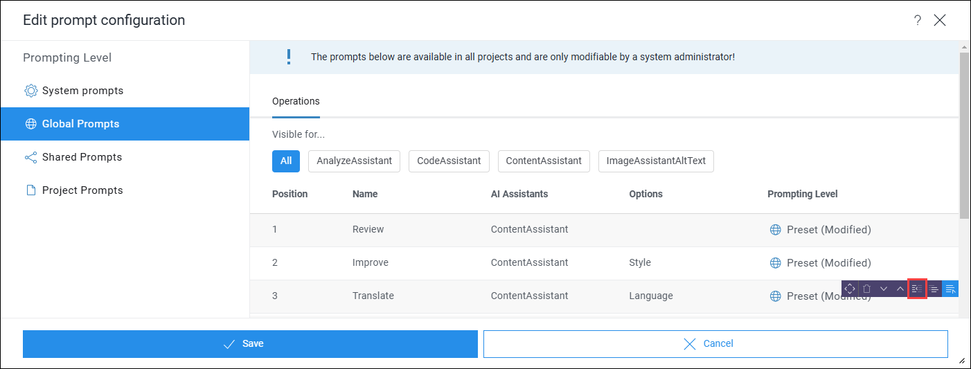
Task: Switch to Shared Prompts
Action: (125, 157)
